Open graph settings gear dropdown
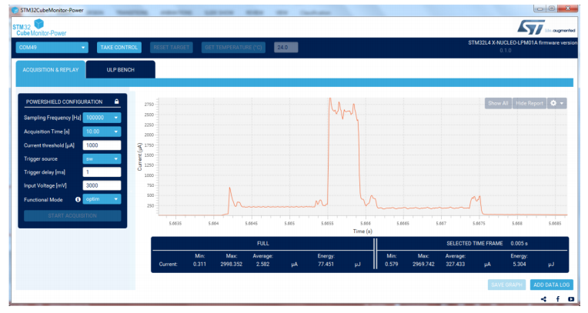The height and width of the screenshot is (313, 588). (556, 103)
